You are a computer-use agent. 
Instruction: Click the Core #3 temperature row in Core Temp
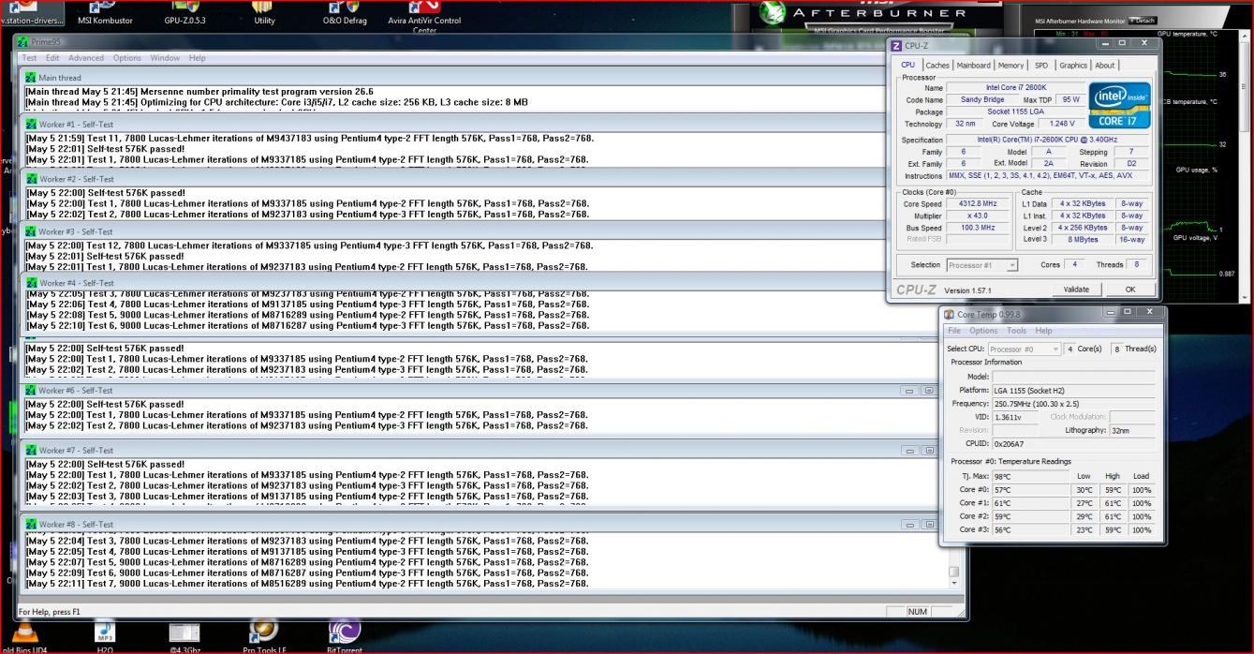[1052, 529]
